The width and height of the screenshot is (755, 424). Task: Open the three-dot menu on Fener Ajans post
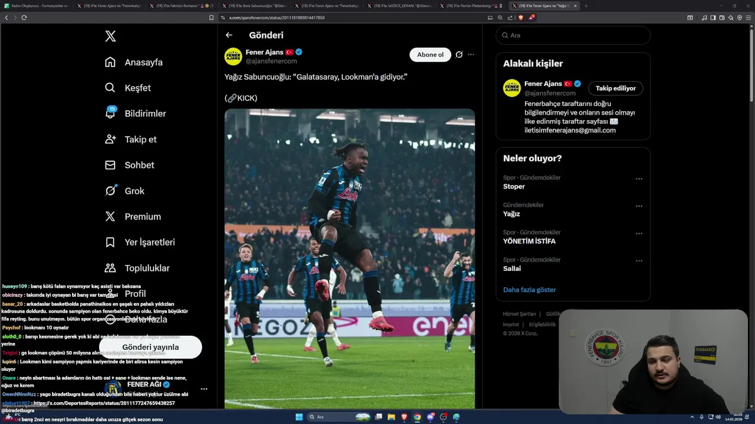coord(471,55)
